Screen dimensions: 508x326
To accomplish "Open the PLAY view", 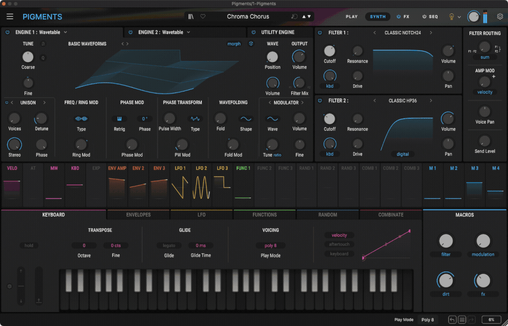I will [x=352, y=16].
